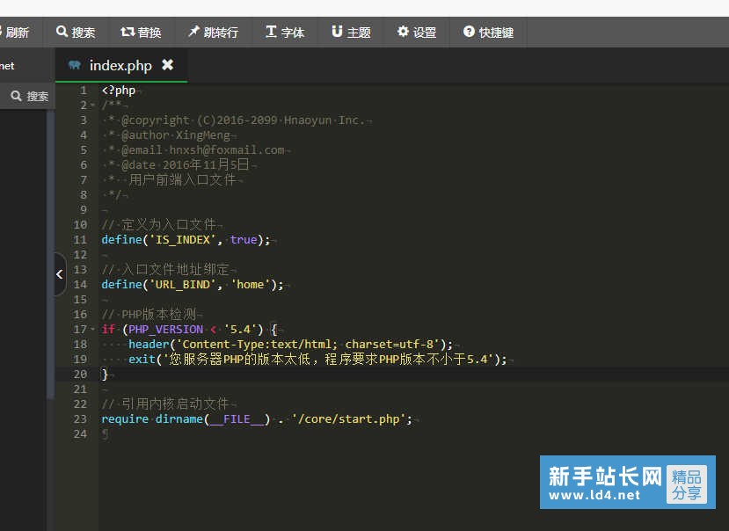Click line number 23 in the gutter
Viewport: 729px width, 531px height.
81,419
